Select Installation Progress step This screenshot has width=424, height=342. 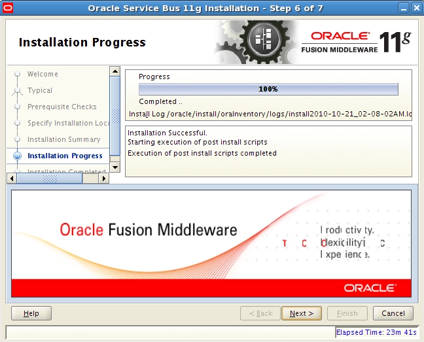point(65,156)
